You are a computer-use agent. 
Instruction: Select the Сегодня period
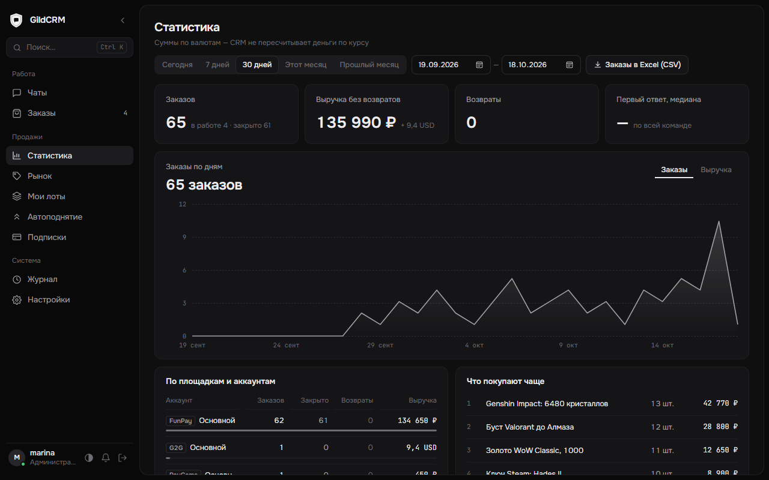pyautogui.click(x=177, y=65)
